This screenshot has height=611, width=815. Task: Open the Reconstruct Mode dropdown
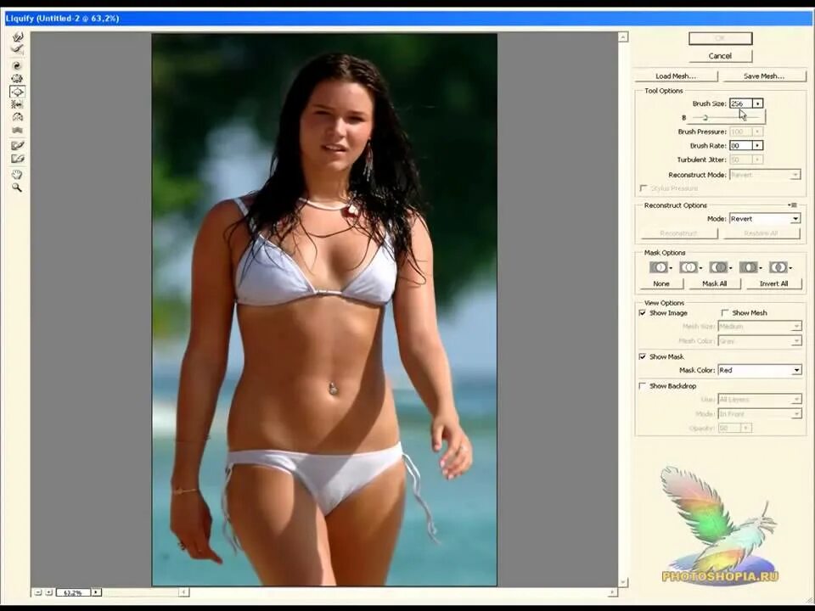765,175
